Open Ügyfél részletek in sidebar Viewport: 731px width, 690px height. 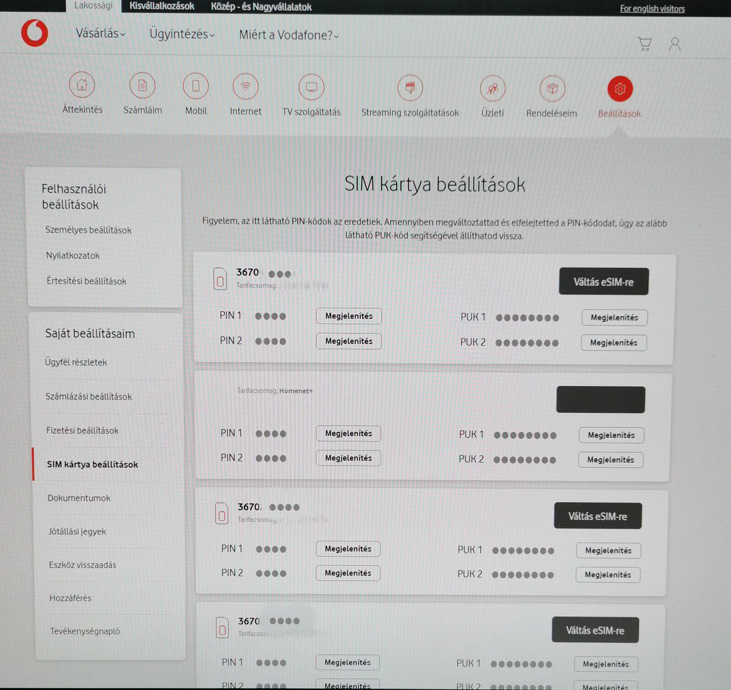pyautogui.click(x=76, y=362)
